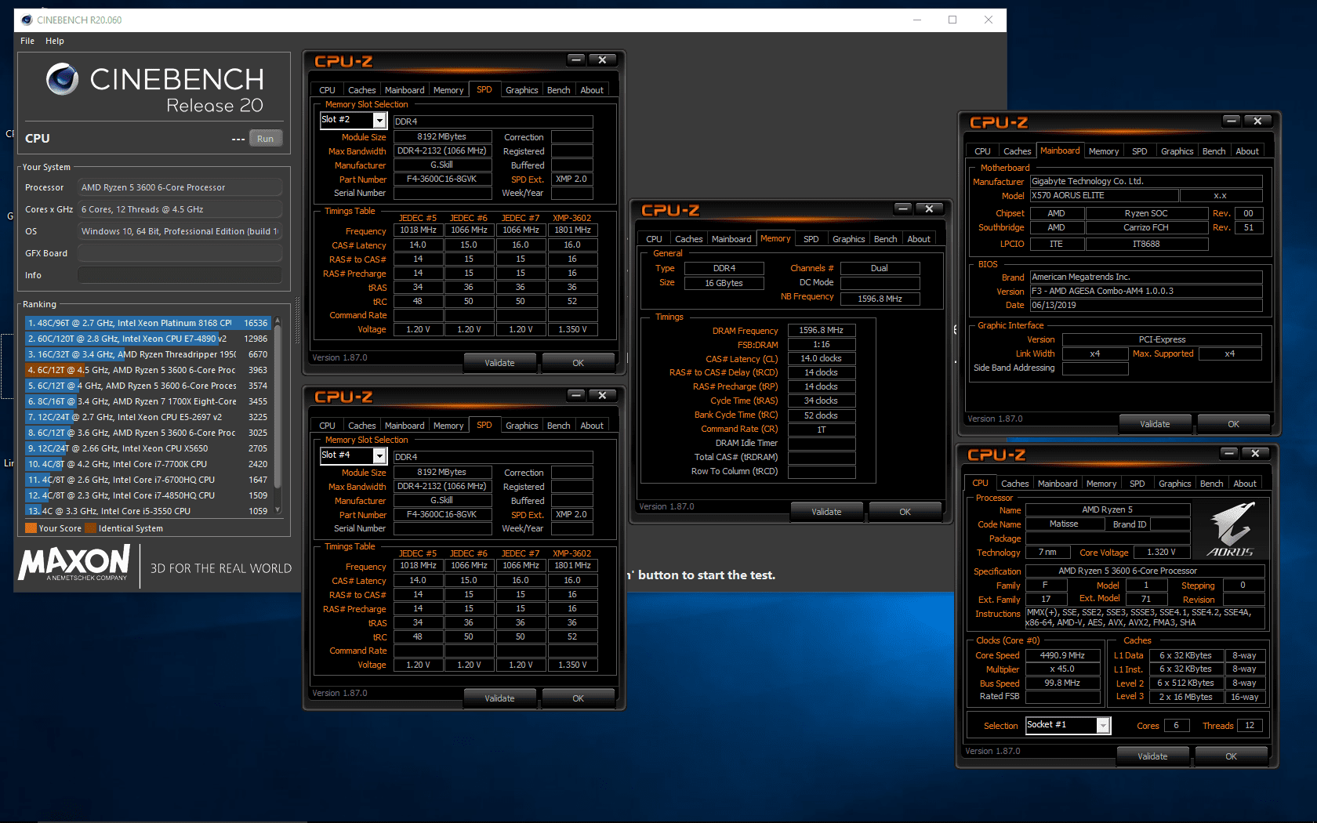Click the Cinebench title bar app icon
The image size is (1317, 823).
pyautogui.click(x=27, y=20)
